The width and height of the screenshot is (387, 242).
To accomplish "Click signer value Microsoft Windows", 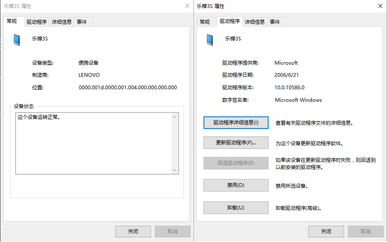I will (299, 100).
